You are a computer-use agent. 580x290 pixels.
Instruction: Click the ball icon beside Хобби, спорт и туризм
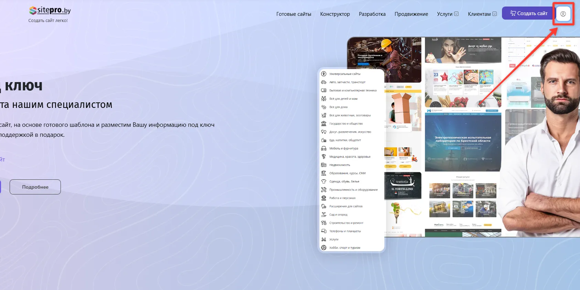tap(324, 248)
